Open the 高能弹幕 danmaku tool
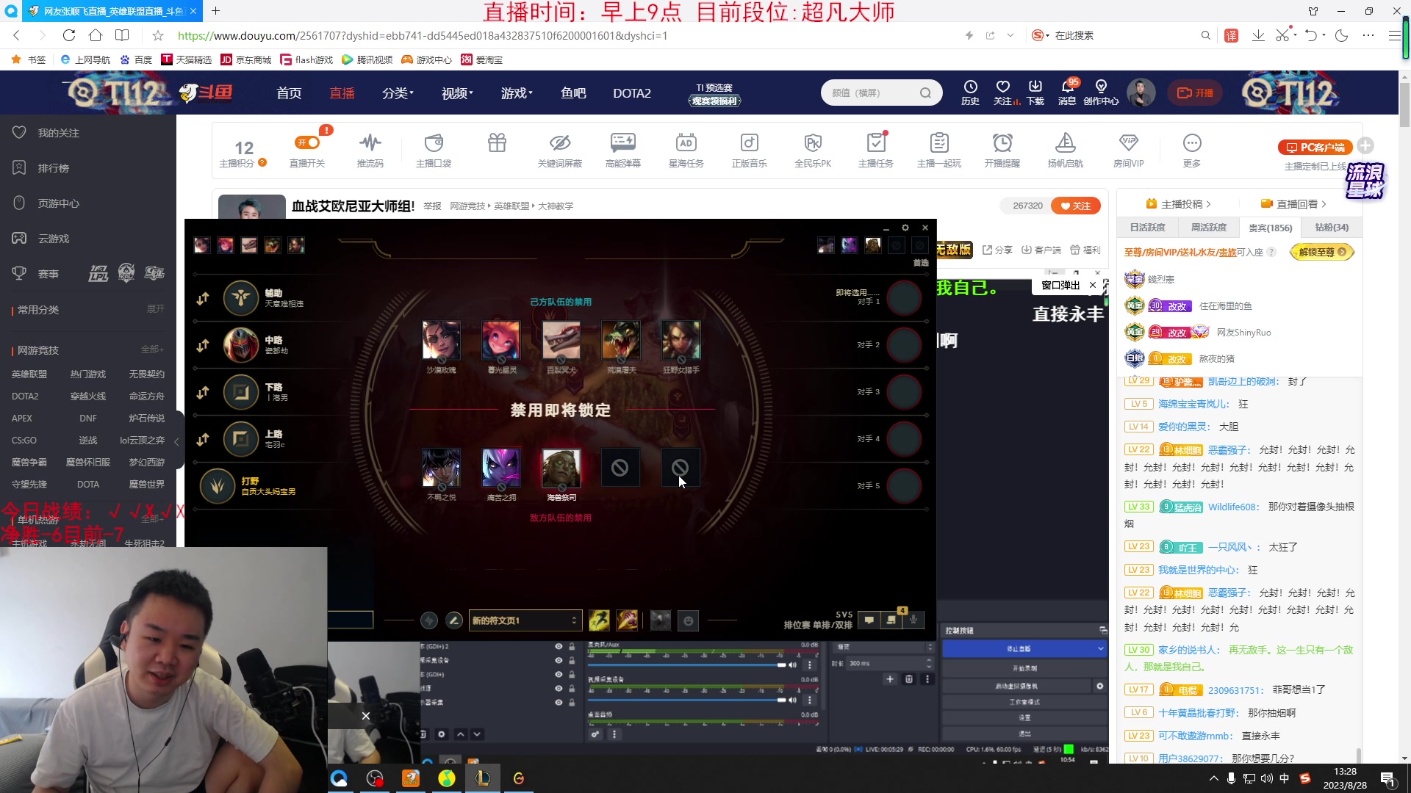The image size is (1411, 793). coord(623,150)
